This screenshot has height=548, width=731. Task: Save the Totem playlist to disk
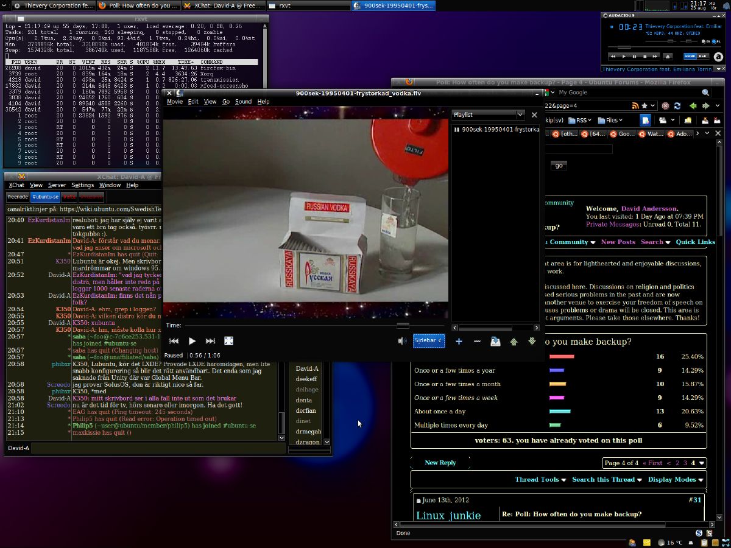point(495,342)
